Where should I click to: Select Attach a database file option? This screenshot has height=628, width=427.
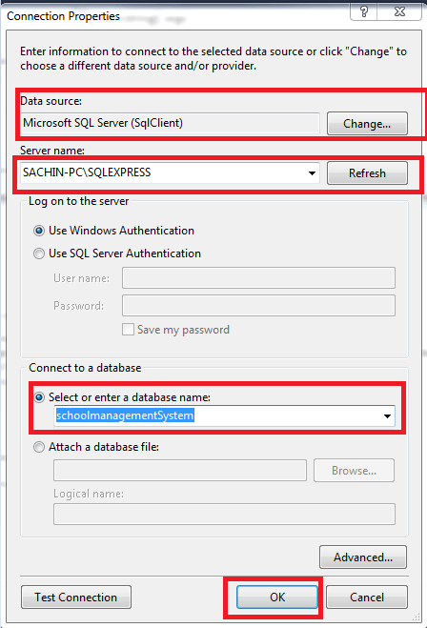click(39, 447)
